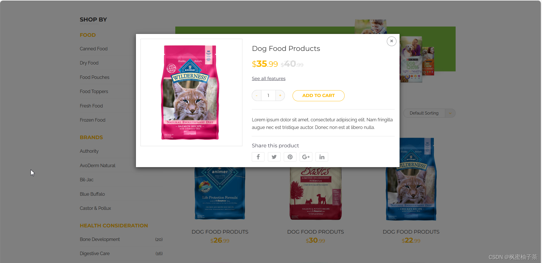Click the FOOD section heading
Viewport: 542px width, 263px height.
[88, 35]
